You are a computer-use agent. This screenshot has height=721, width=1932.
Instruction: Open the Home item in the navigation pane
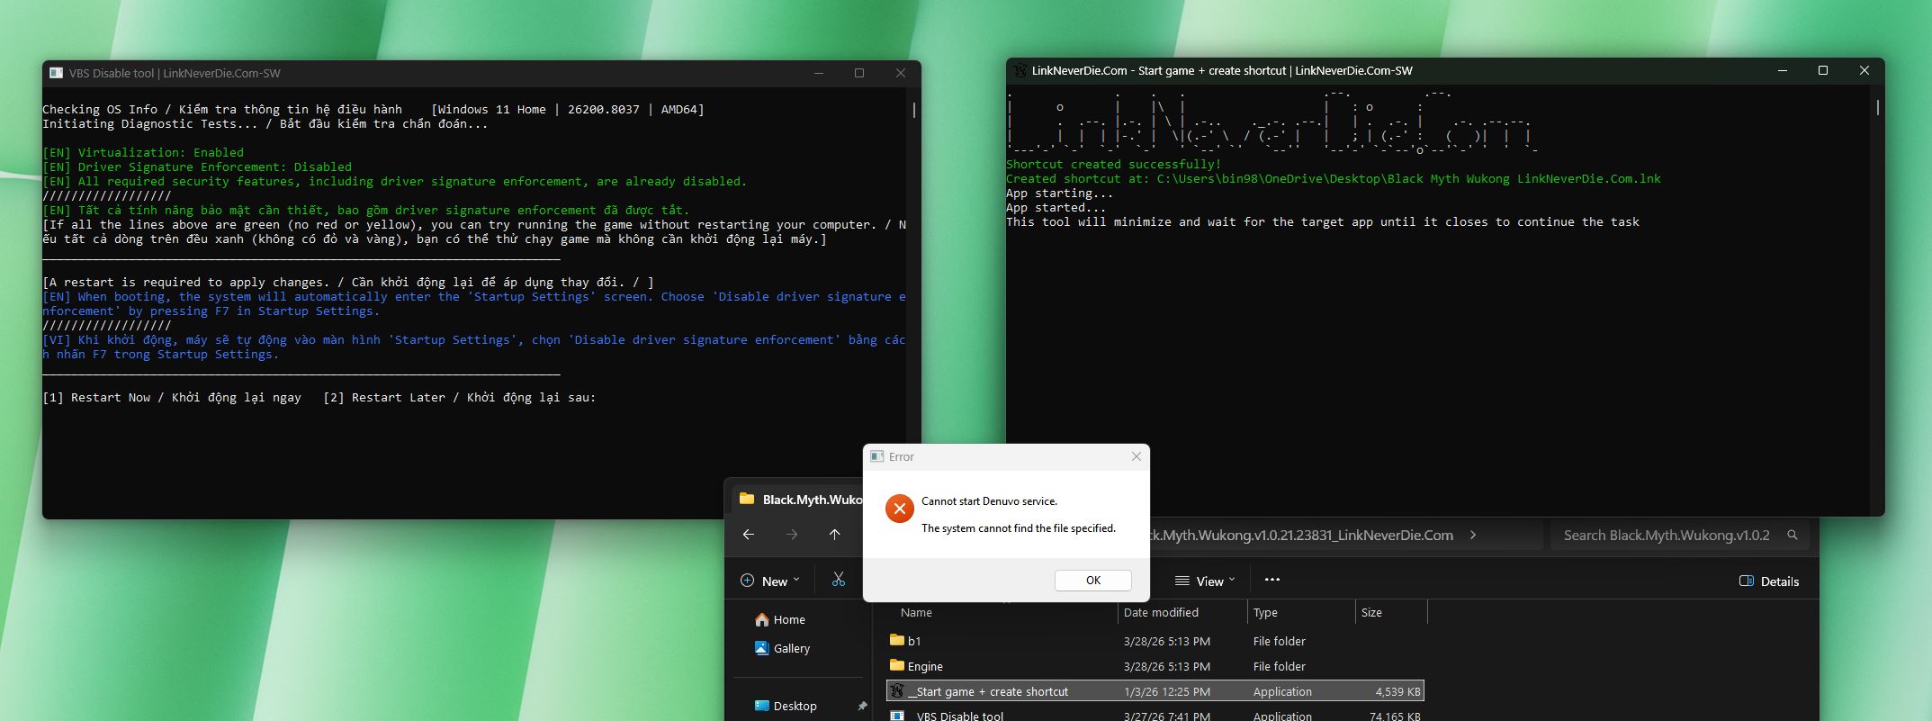click(788, 620)
